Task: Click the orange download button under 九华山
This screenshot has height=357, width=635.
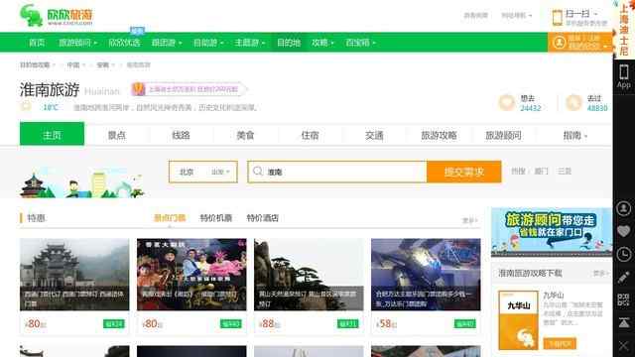Action: pos(560,344)
